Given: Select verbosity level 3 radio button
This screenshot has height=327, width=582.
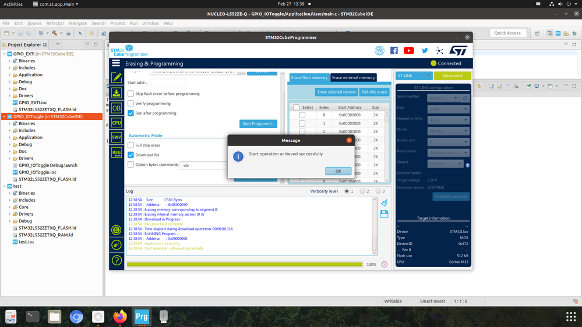Looking at the screenshot, I should 378,191.
